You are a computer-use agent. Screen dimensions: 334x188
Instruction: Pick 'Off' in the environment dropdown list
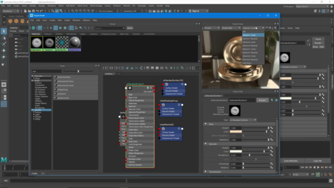tap(253, 31)
